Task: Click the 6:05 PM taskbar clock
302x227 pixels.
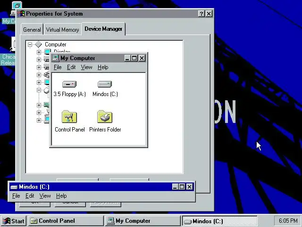Action: (x=288, y=221)
